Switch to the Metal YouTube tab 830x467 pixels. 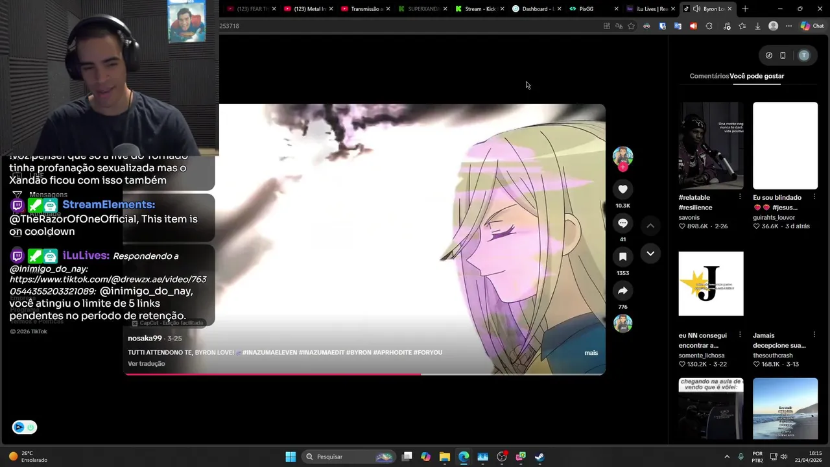[308, 9]
